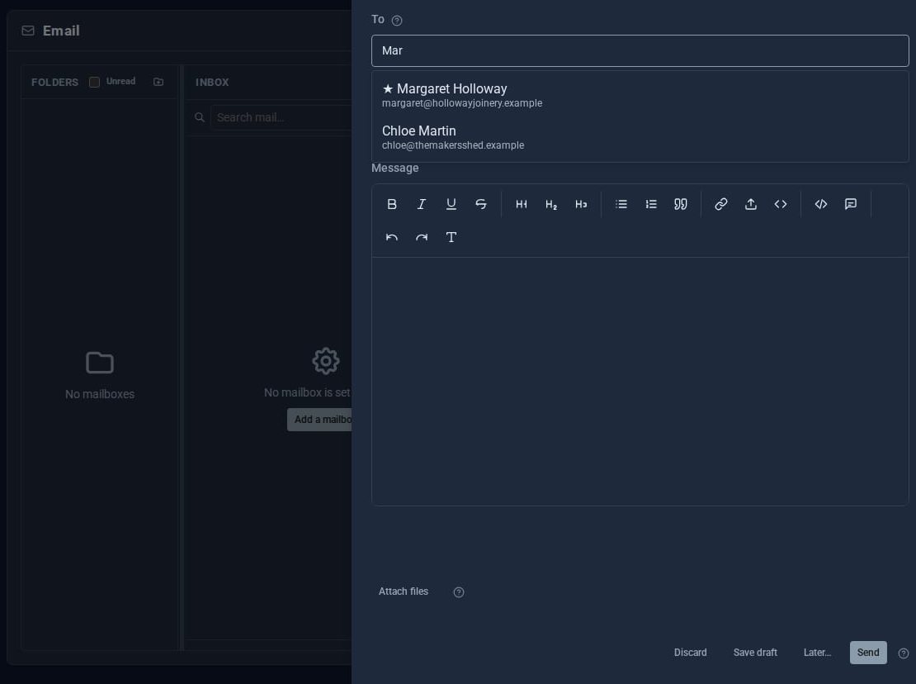Click the Attach files button

pyautogui.click(x=403, y=591)
